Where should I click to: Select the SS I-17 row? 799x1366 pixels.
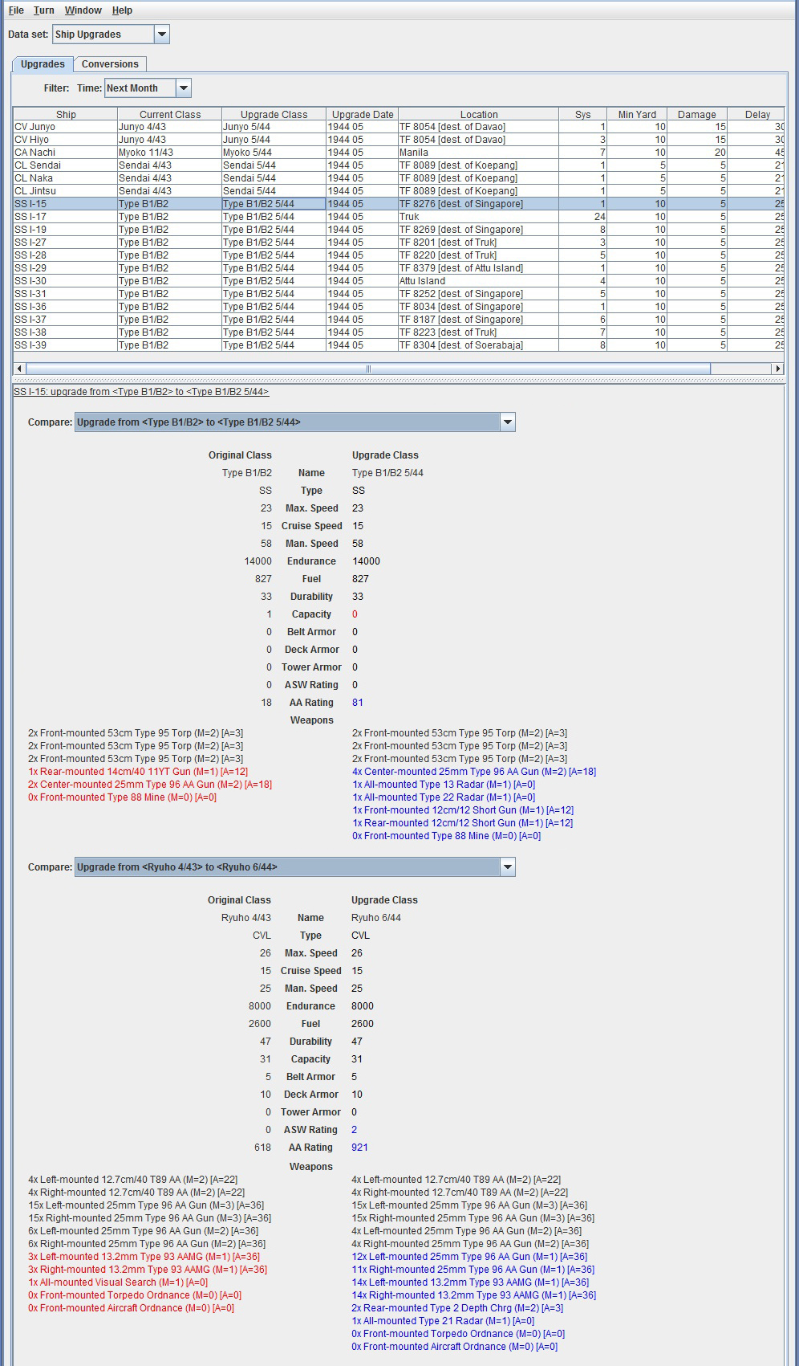click(x=399, y=217)
